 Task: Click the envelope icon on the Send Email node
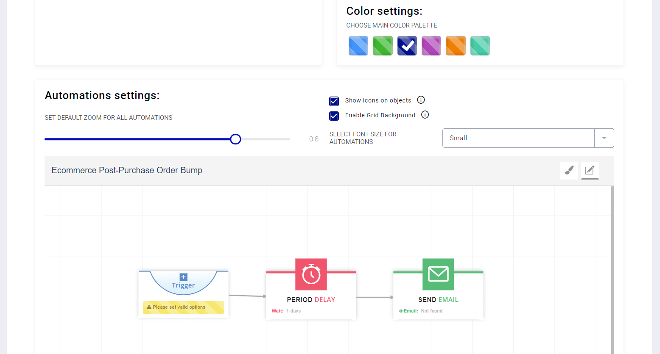click(x=438, y=274)
